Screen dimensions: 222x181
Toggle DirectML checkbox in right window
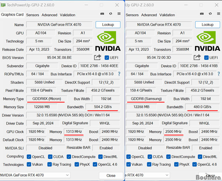(x=200, y=157)
